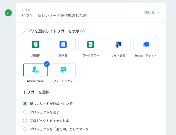176x135 pixels.
Task: Click the trigger header title text
Action: click(x=54, y=15)
